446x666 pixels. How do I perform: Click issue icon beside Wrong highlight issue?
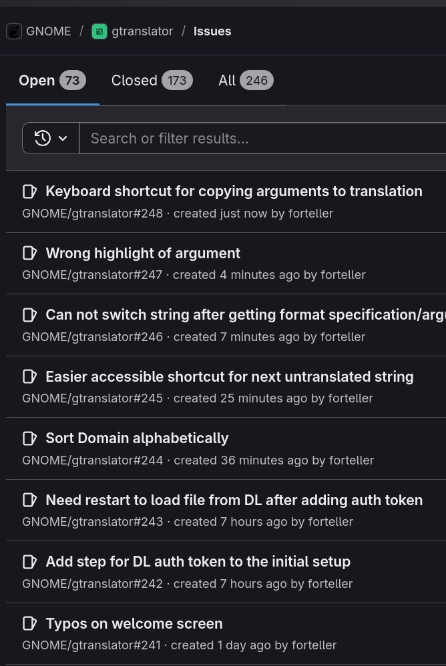pos(29,253)
